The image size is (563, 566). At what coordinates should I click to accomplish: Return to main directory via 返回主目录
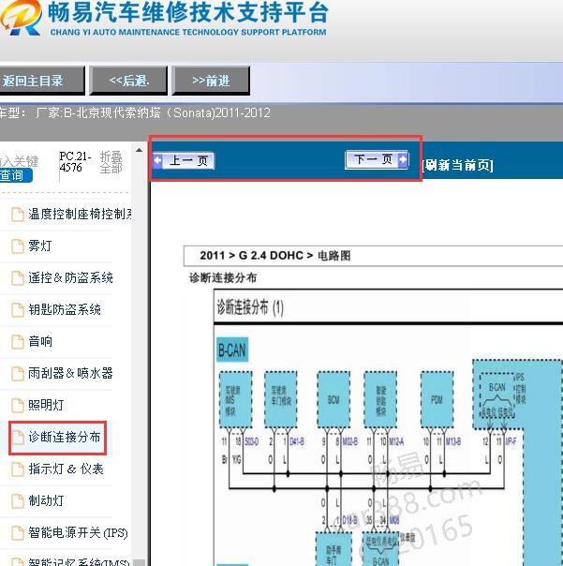41,81
